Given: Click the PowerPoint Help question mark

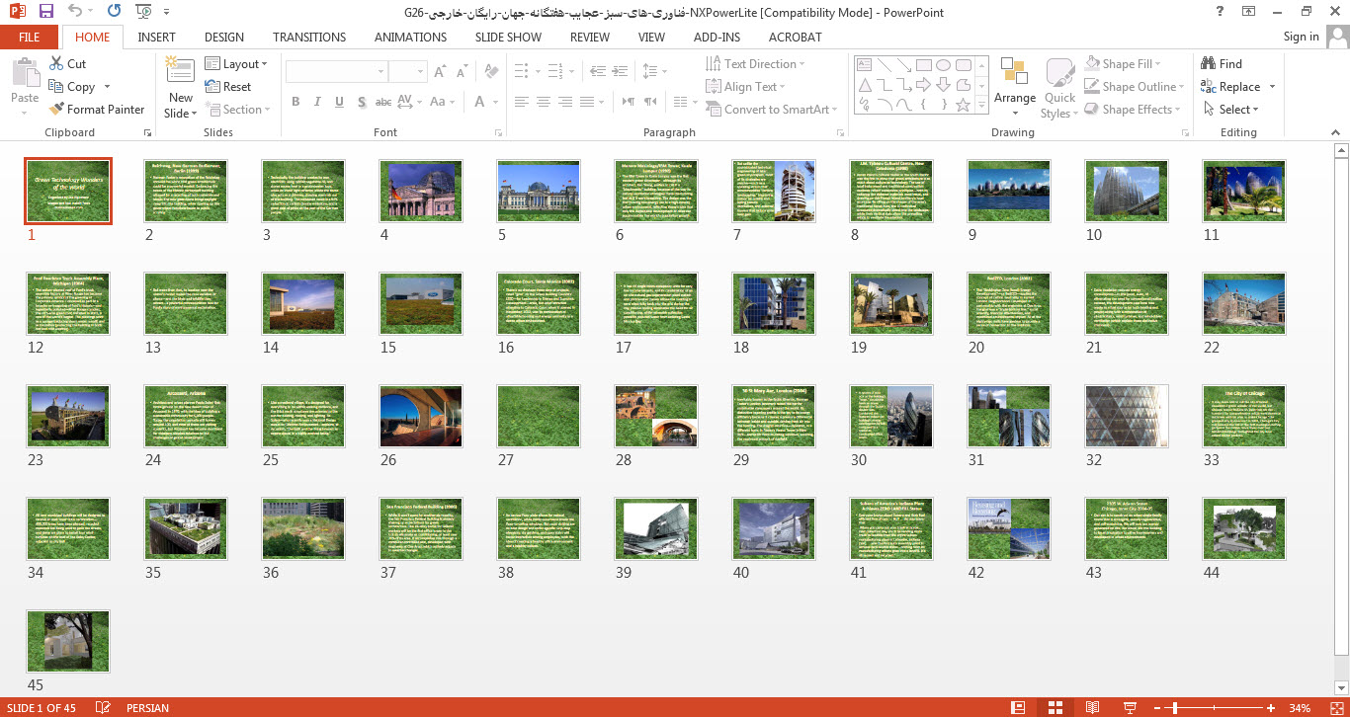Looking at the screenshot, I should (x=1222, y=12).
